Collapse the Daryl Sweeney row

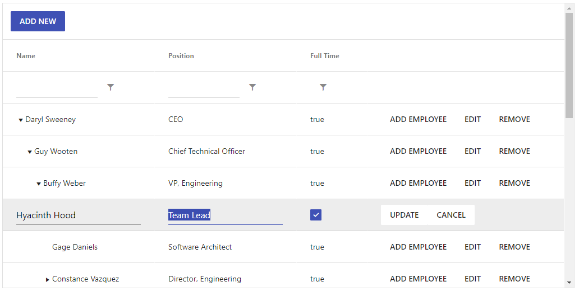point(21,120)
